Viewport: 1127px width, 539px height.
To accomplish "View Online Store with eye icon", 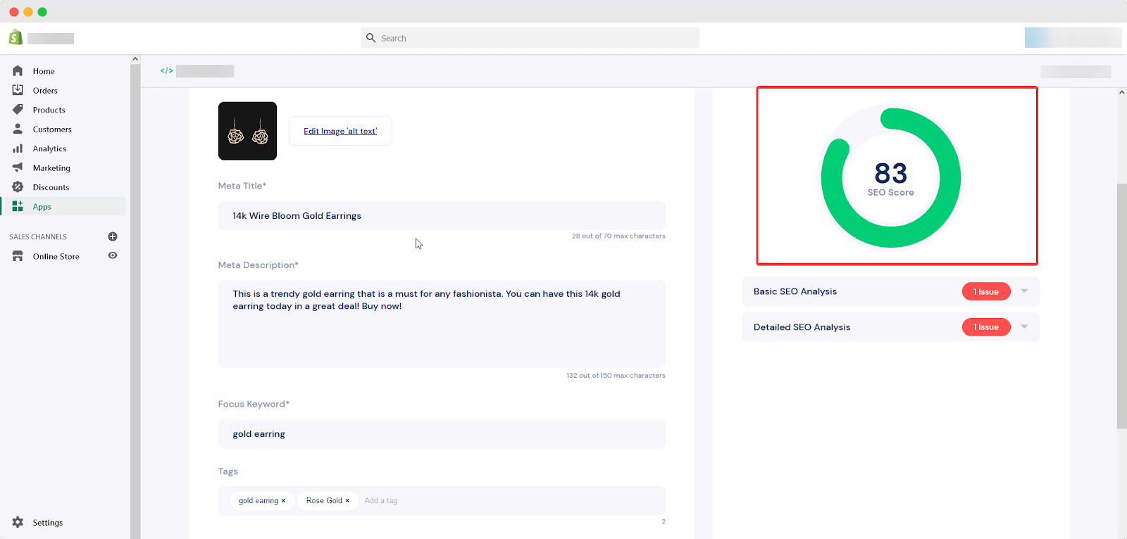I will pyautogui.click(x=113, y=256).
